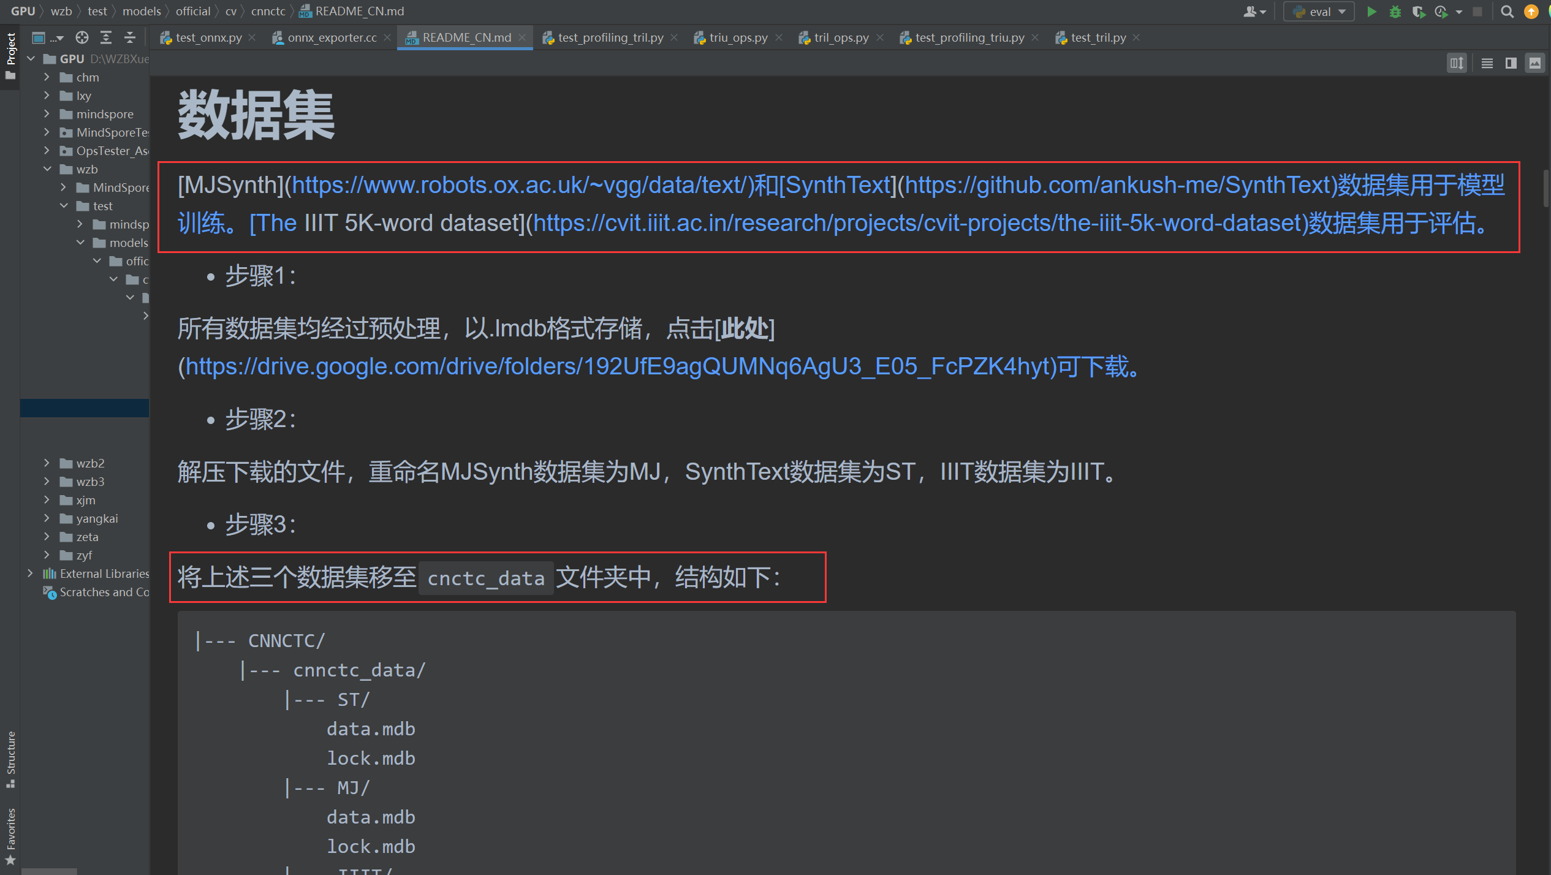Start debugging with the green bug icon
Screen dimensions: 1551x875
click(1395, 12)
